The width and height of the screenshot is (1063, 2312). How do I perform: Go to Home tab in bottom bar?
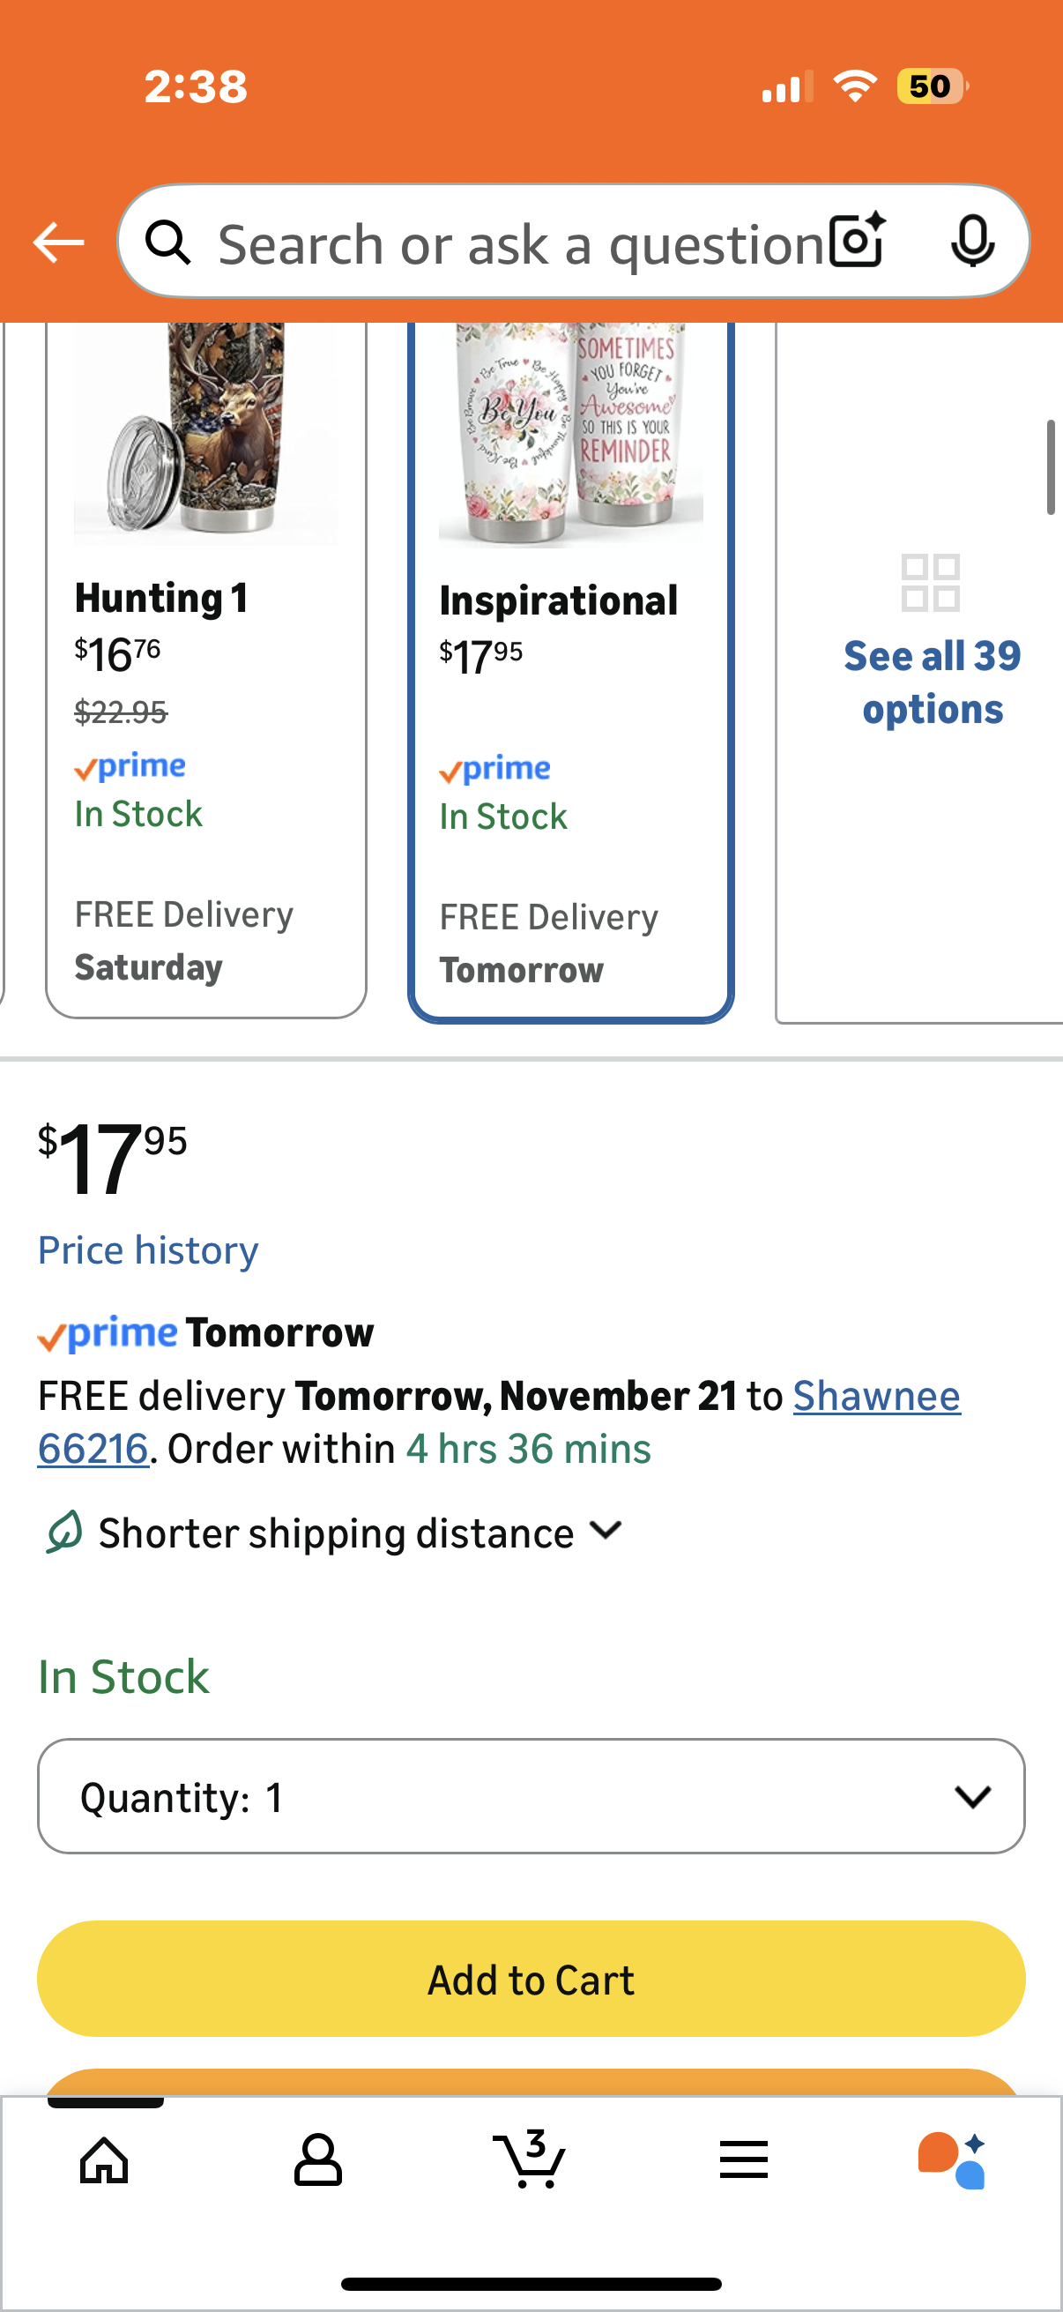[x=104, y=2159]
